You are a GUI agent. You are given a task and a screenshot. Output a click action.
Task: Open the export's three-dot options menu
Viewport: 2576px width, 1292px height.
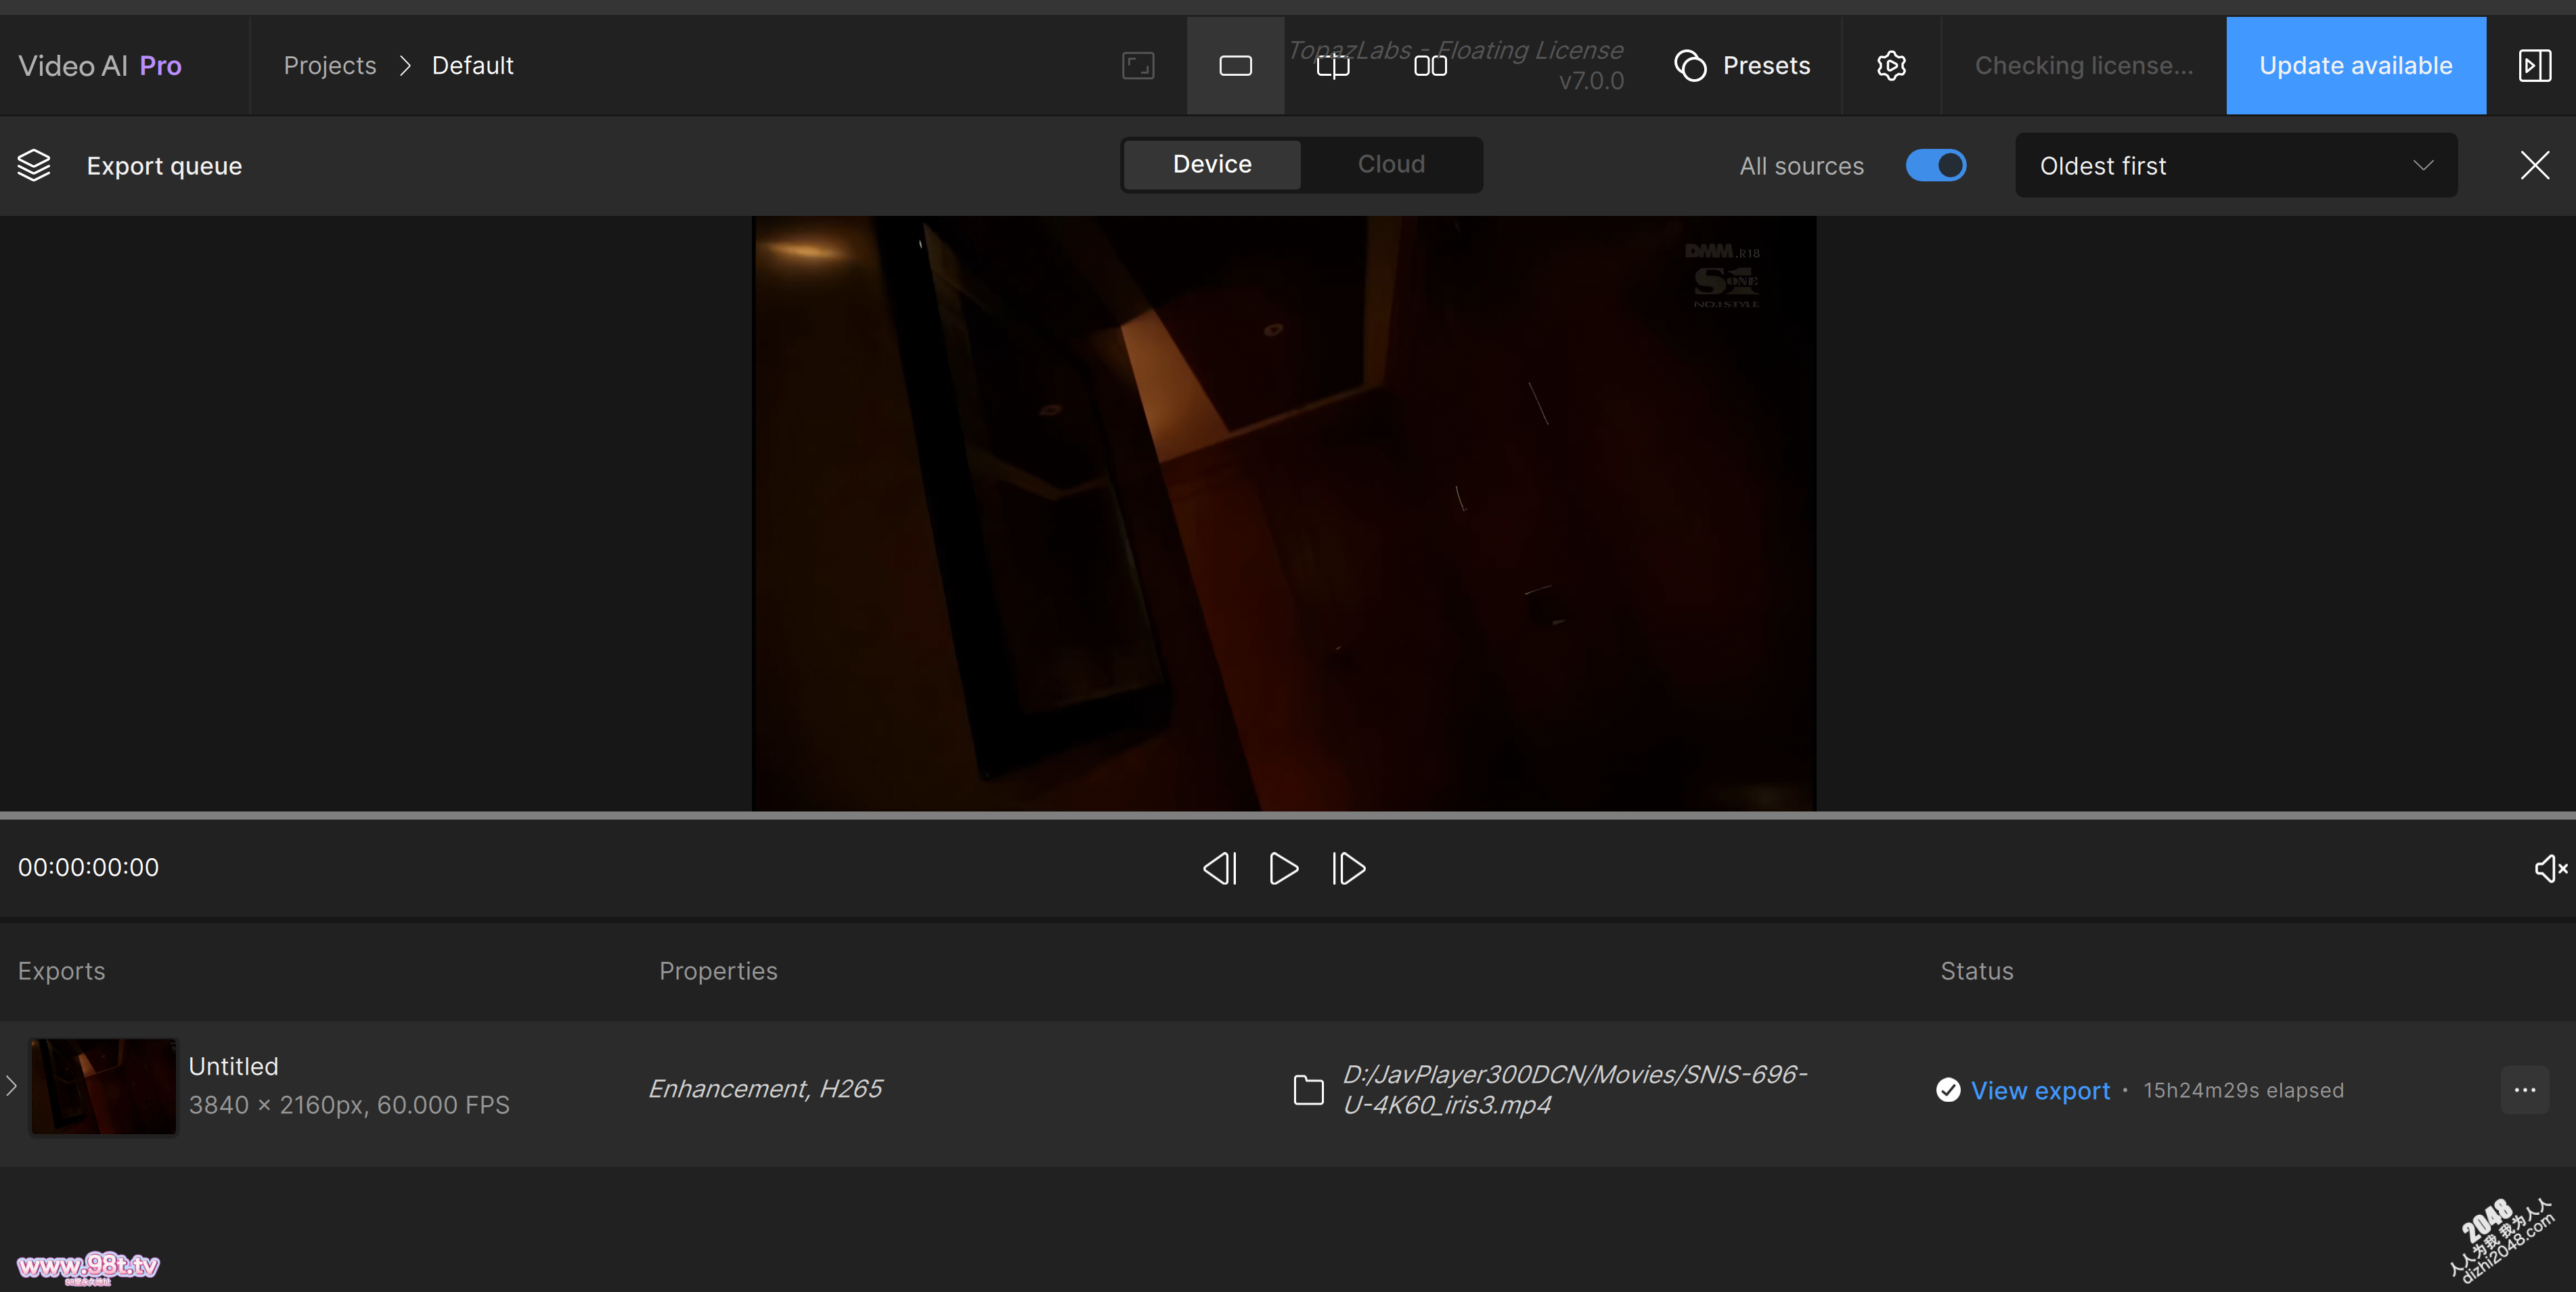tap(2524, 1090)
